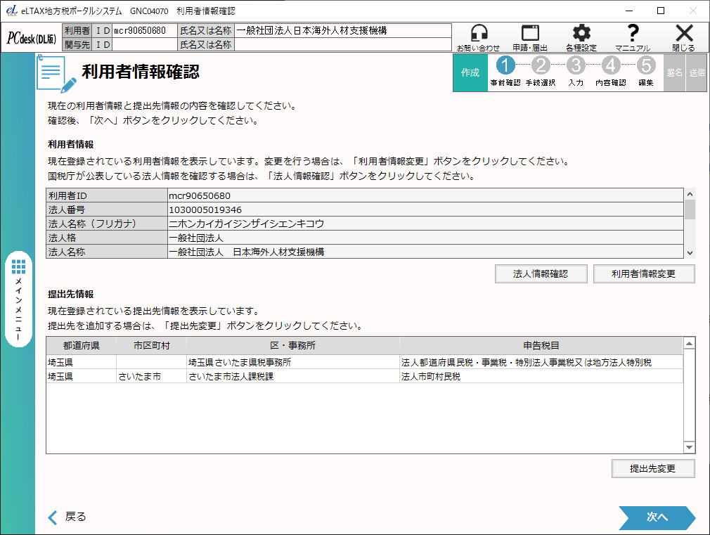Click the 利用者情報 table scrollbar thumb
This screenshot has height=535, width=710.
(690, 210)
